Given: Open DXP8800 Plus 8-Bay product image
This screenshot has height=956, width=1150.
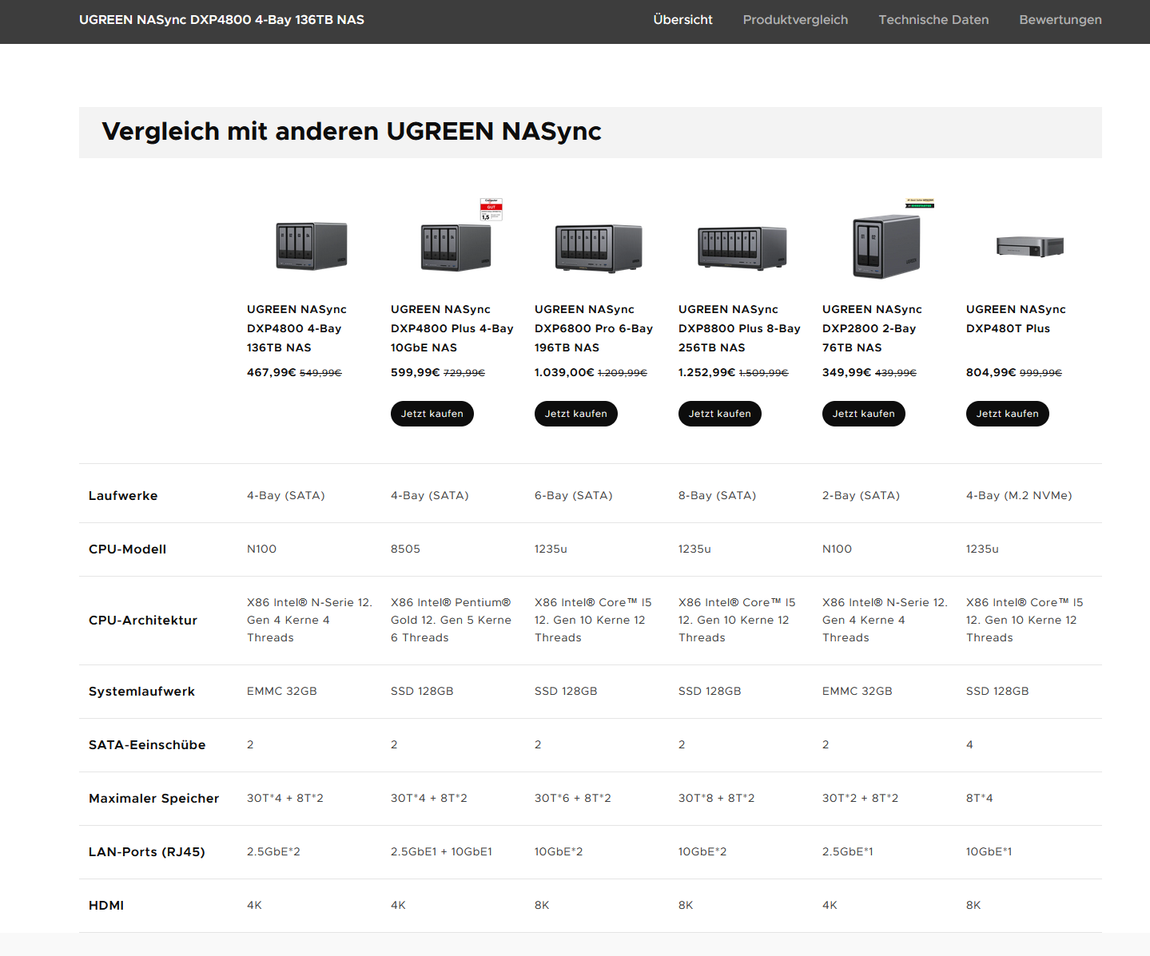Looking at the screenshot, I should click(742, 248).
